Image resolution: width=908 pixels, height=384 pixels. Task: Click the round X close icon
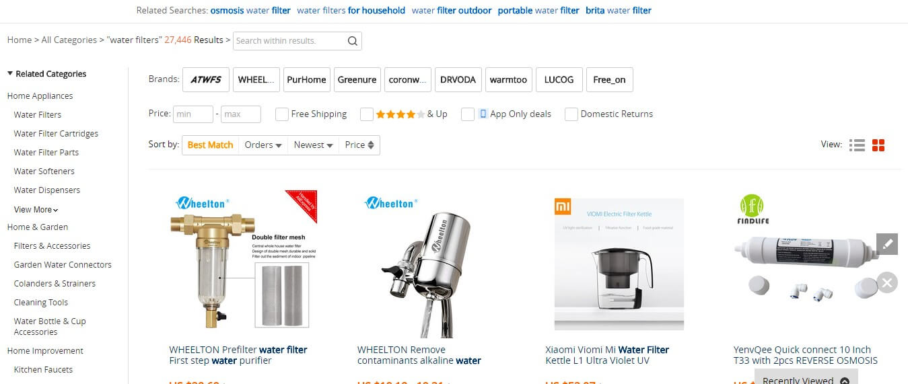click(x=887, y=282)
